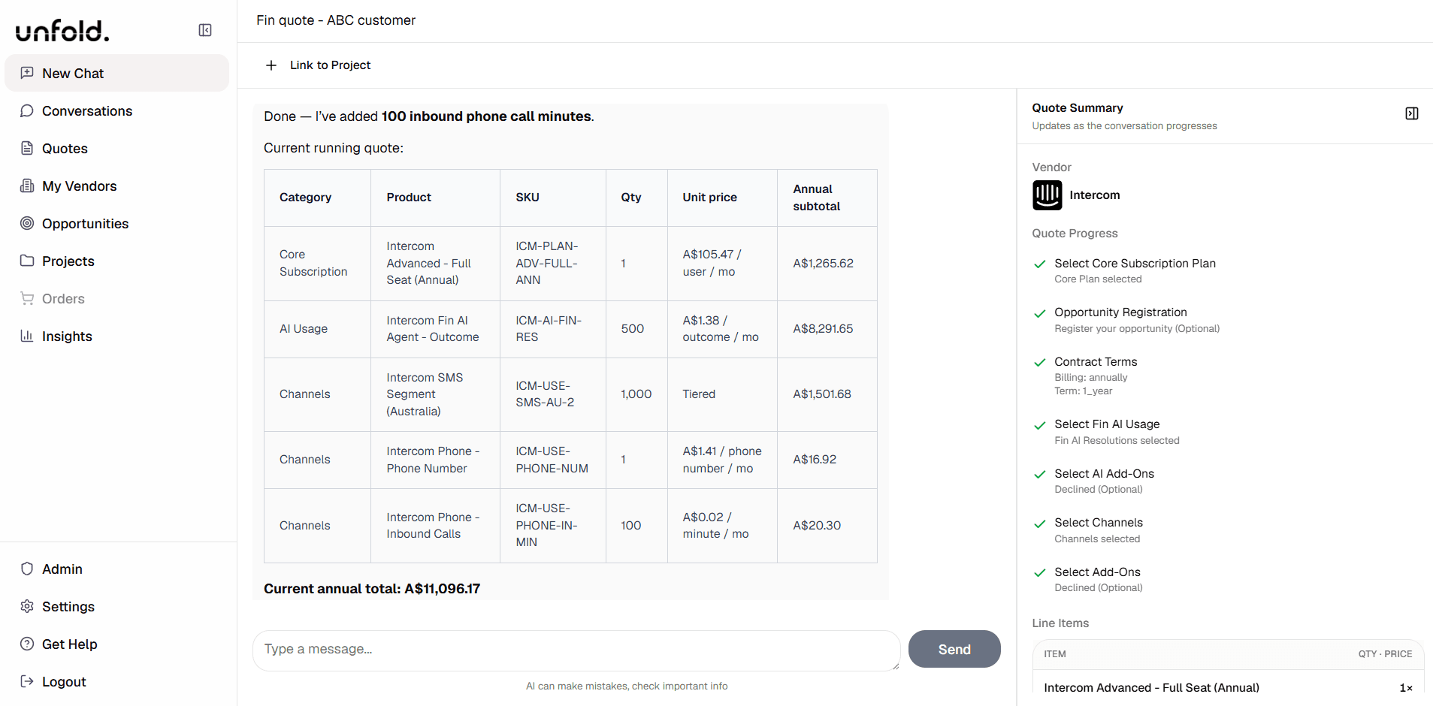Click the A$20.30 subtotal cell
This screenshot has height=706, width=1433.
[827, 526]
